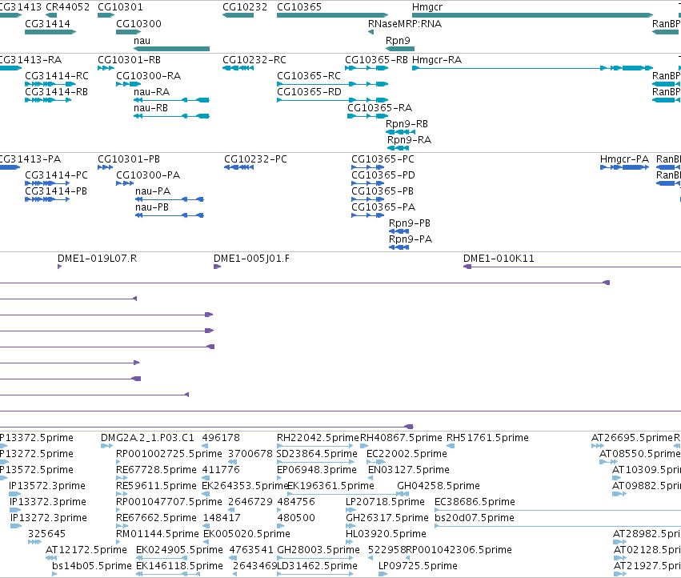Select transcript CG10365-RC
This screenshot has width=681, height=578.
pos(332,84)
